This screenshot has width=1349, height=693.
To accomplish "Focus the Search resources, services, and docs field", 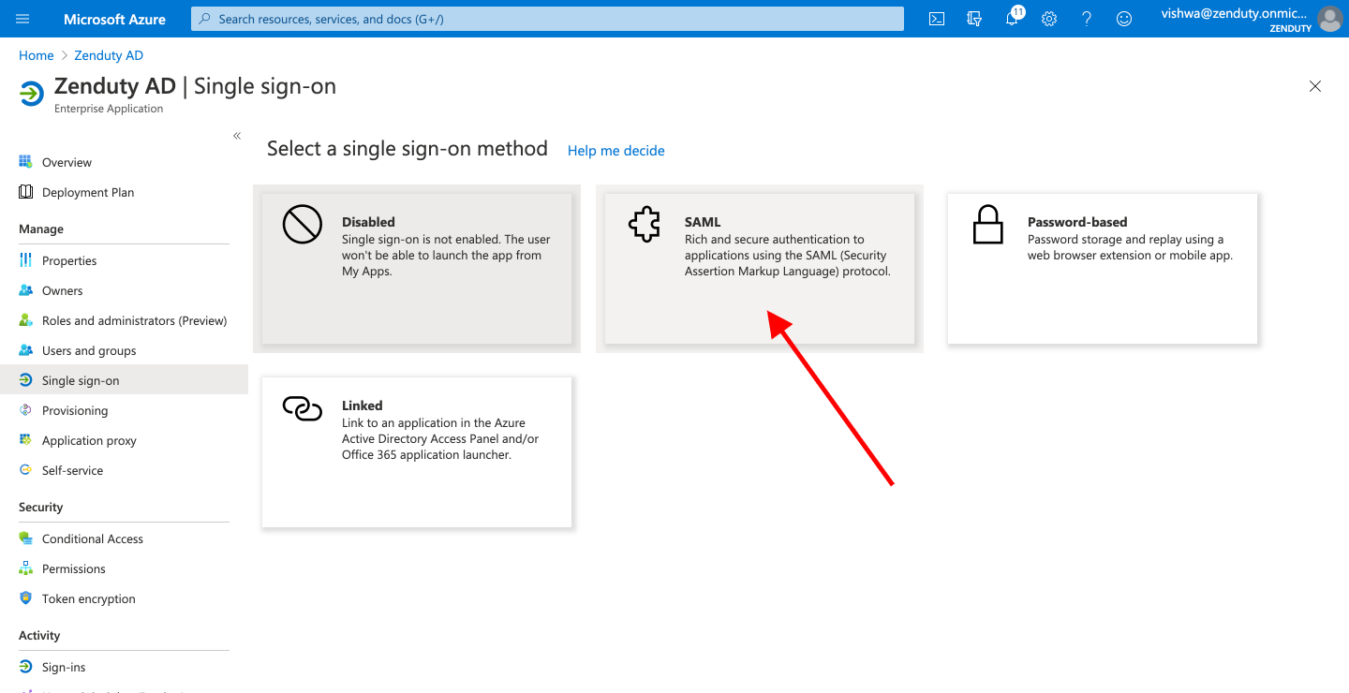I will pos(547,19).
